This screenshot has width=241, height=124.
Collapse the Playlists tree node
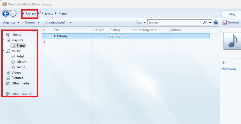point(3,40)
